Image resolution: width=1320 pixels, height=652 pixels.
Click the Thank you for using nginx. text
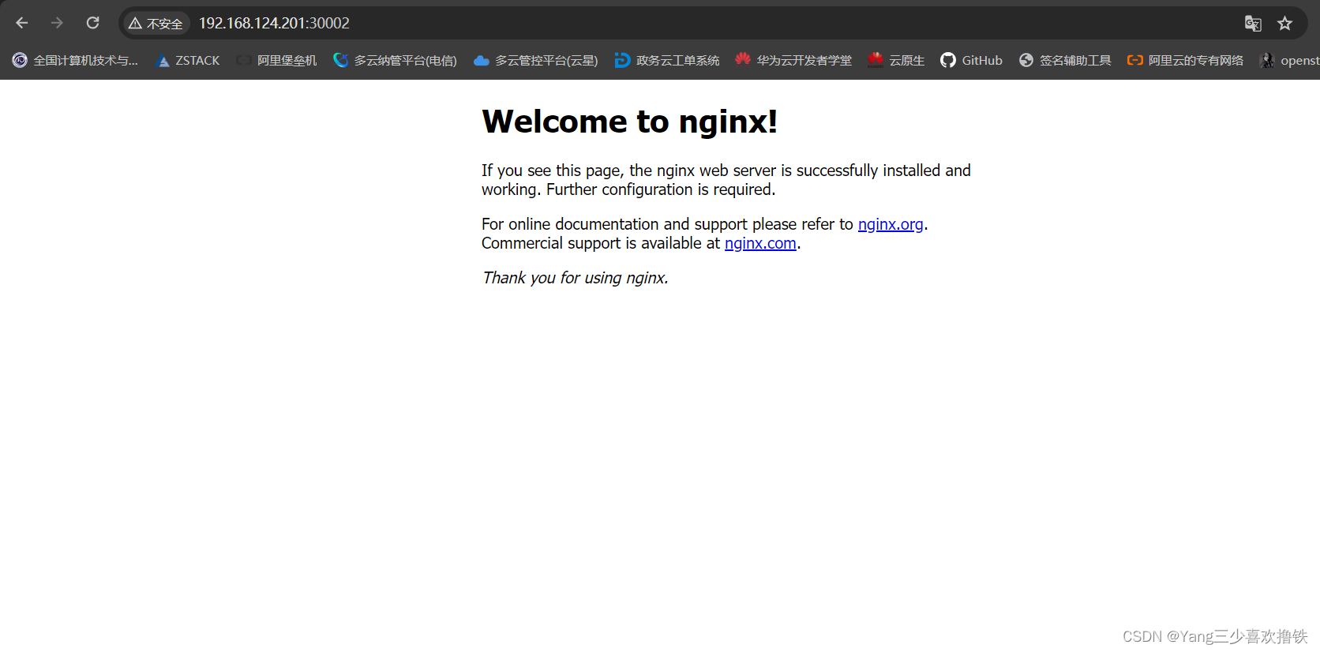pos(575,278)
